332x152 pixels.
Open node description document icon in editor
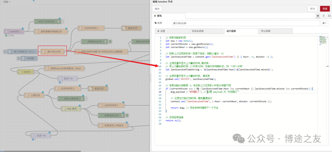[x=323, y=15]
